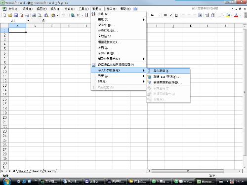Open the 编辑 (Edit) menu
The width and height of the screenshot is (247, 185).
pyautogui.click(x=28, y=9)
